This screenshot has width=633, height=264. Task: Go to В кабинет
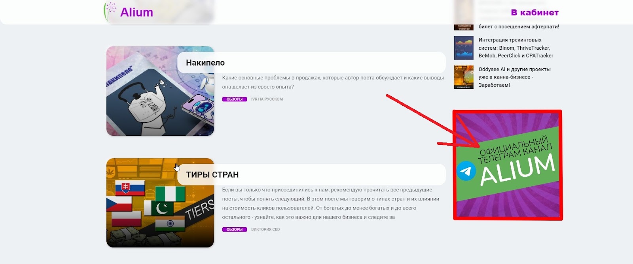534,13
